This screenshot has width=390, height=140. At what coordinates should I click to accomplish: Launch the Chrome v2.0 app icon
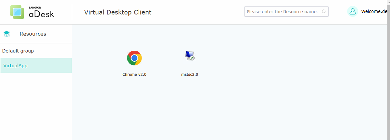coord(134,58)
